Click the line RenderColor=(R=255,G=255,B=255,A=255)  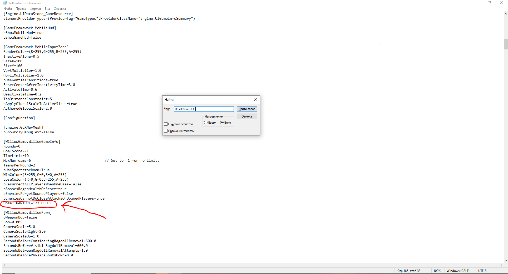tap(42, 52)
